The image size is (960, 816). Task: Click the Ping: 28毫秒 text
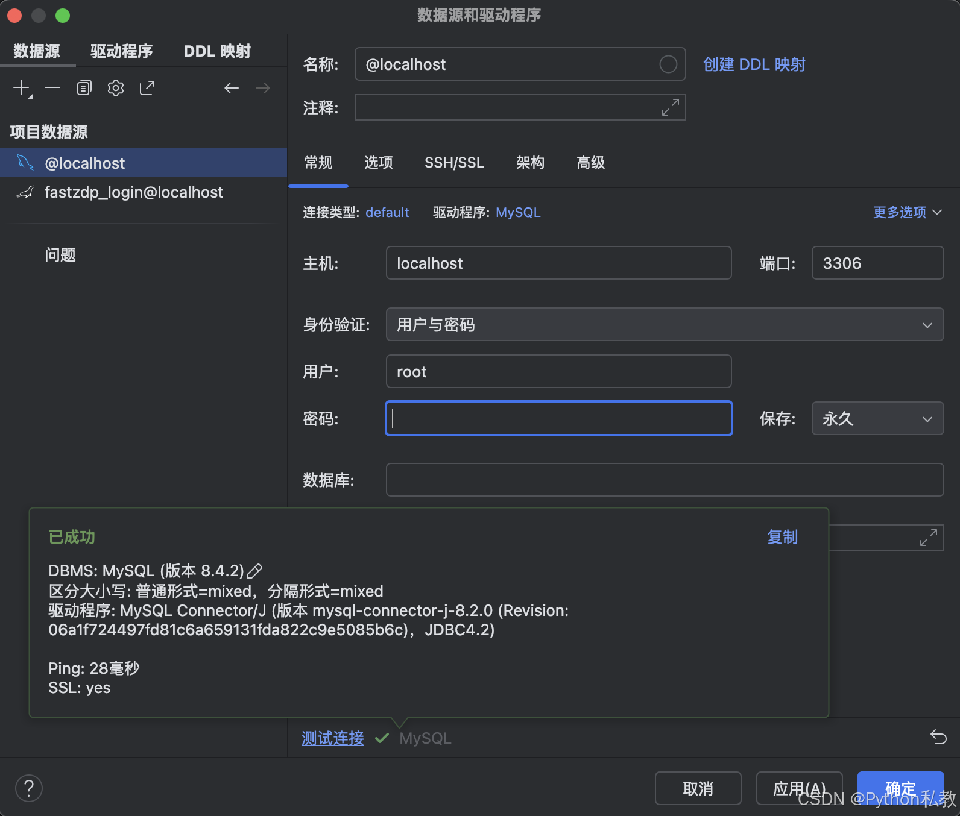(94, 668)
